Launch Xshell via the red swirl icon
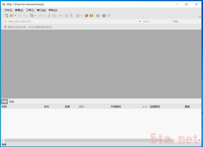203x147 pixels. pyautogui.click(x=86, y=16)
